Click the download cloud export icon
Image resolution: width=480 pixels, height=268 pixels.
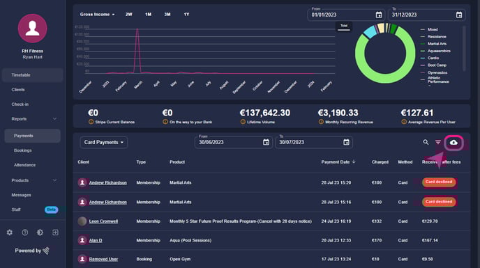click(x=453, y=143)
